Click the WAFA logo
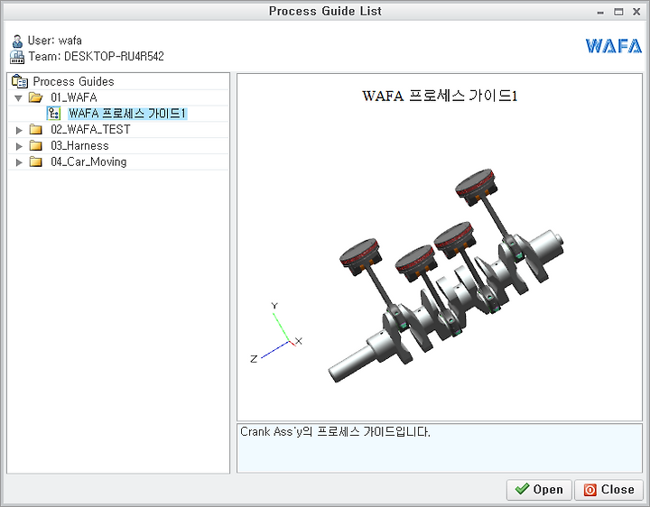Image resolution: width=650 pixels, height=507 pixels. click(x=614, y=46)
